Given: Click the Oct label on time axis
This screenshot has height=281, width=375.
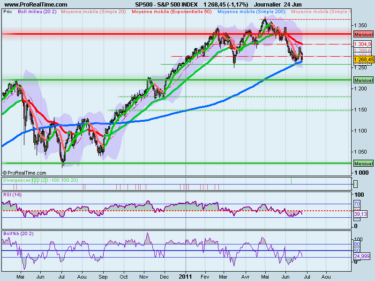Looking at the screenshot, I should (124, 277).
